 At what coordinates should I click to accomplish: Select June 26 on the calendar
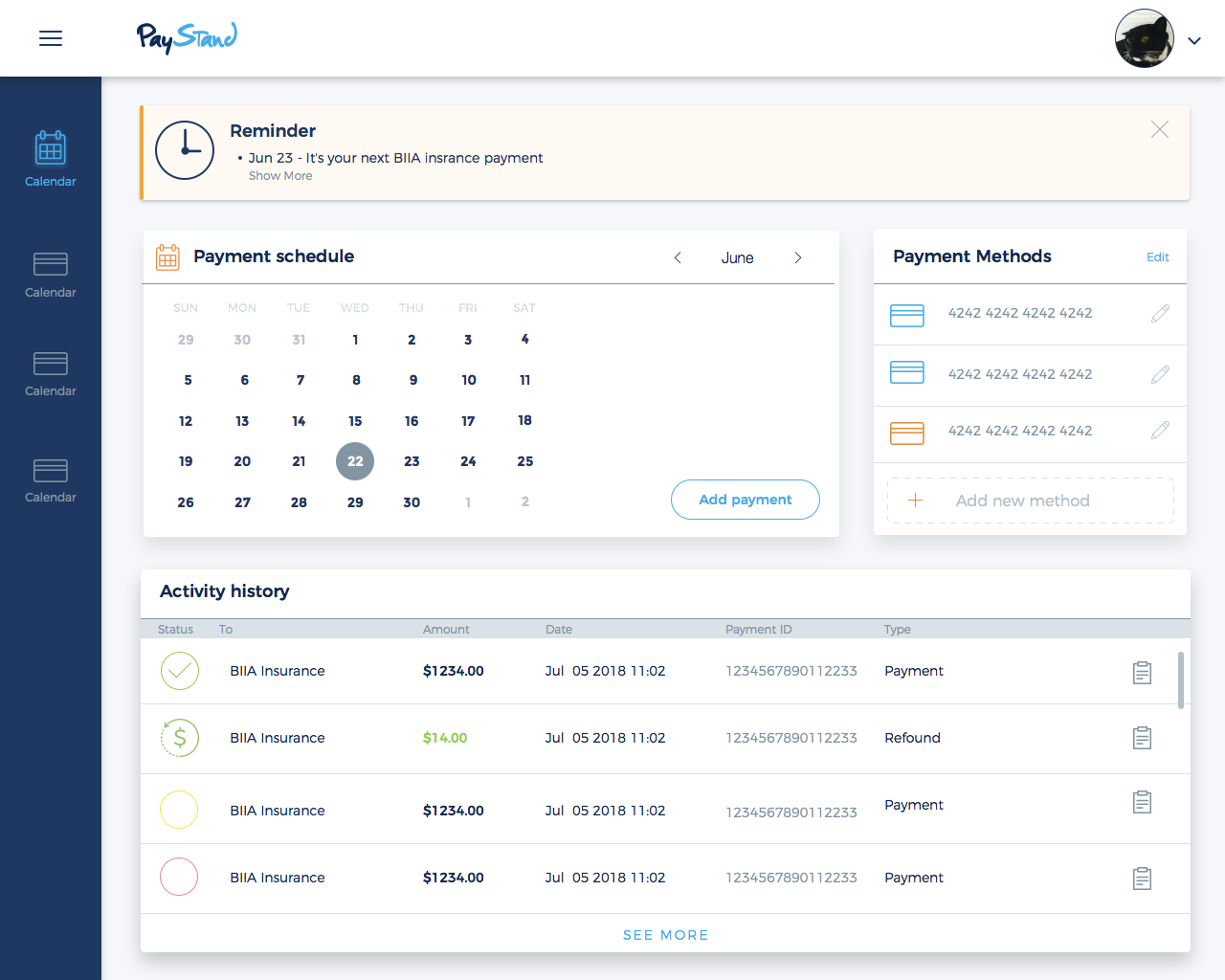186,502
